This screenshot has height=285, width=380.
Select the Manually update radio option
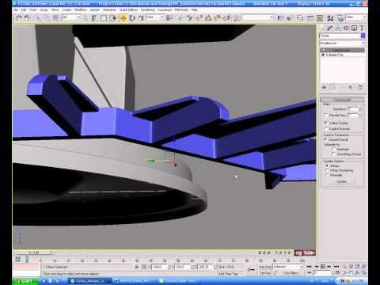coord(328,175)
